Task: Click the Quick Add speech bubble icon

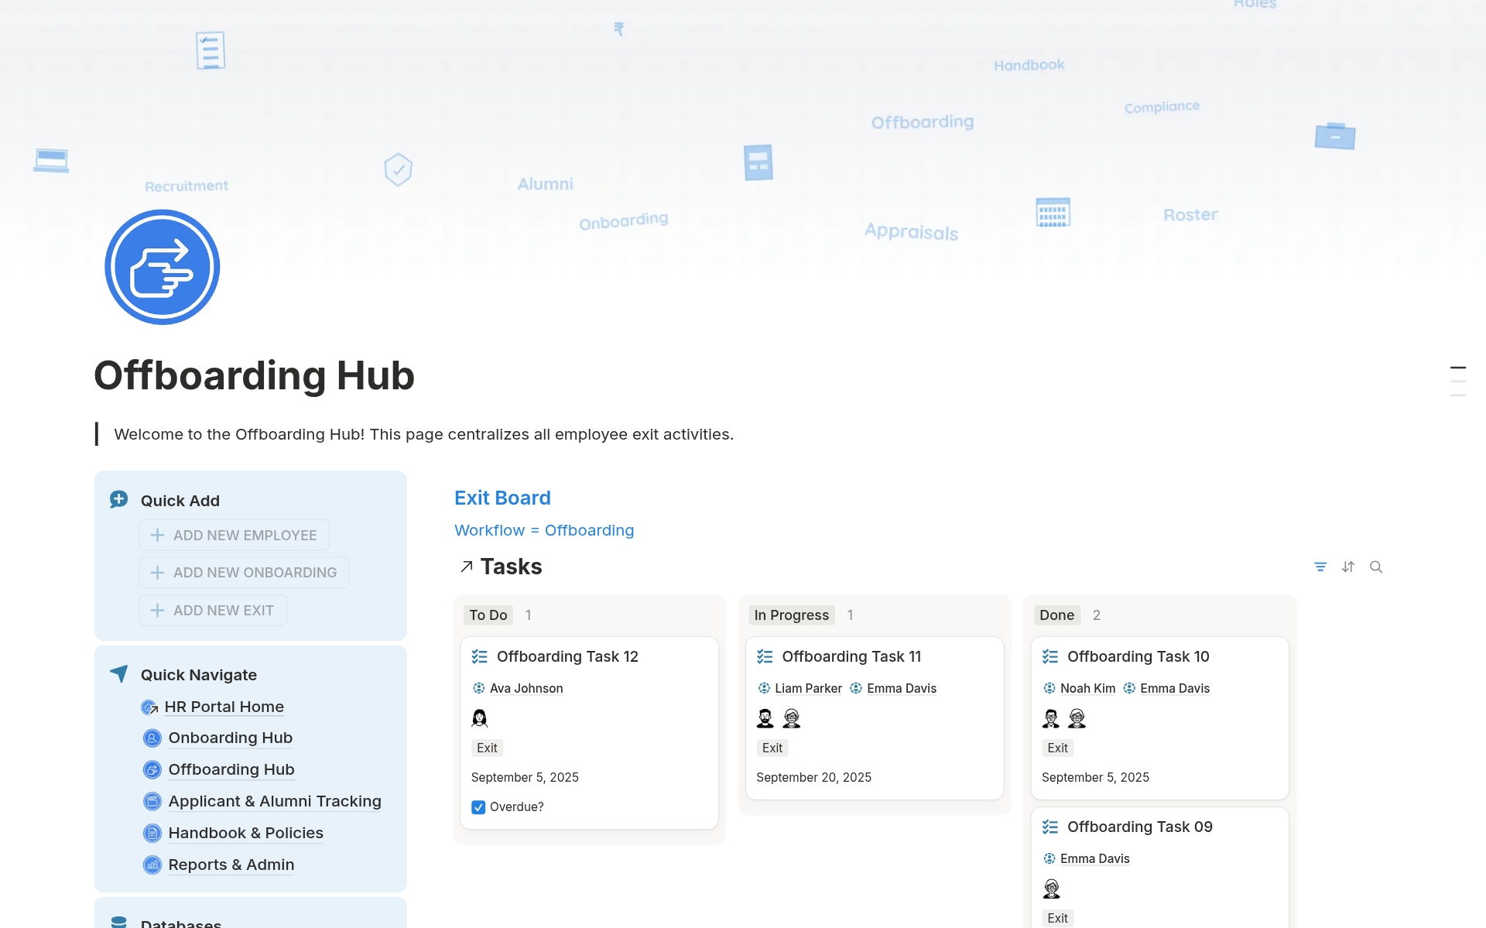Action: (x=118, y=500)
